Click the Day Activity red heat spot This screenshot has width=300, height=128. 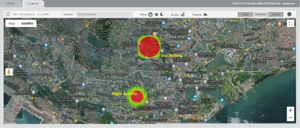click(149, 47)
